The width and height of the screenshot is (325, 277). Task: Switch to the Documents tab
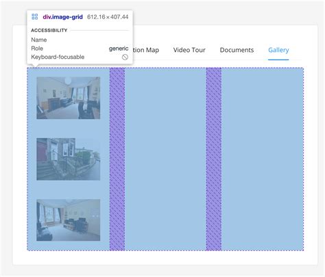237,50
